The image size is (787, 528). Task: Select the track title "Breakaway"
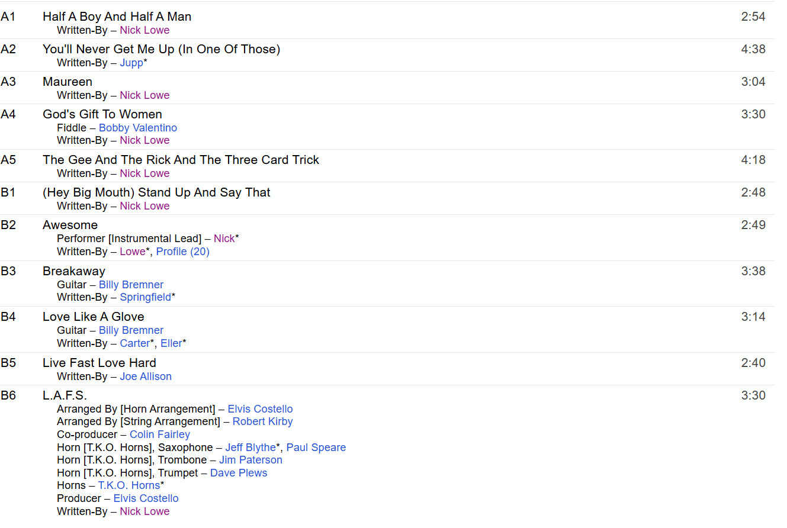click(74, 271)
